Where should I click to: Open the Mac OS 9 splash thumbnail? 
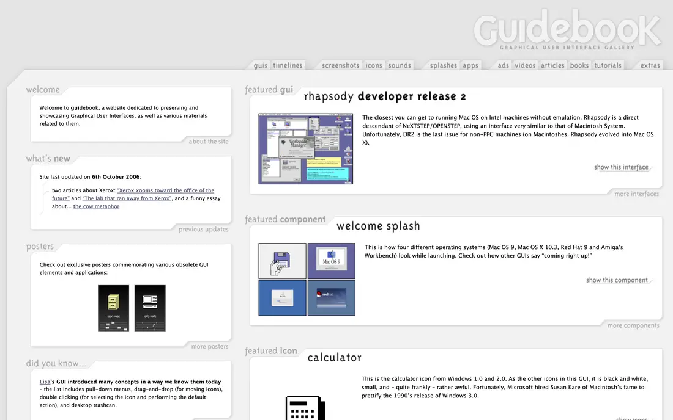[x=332, y=261]
